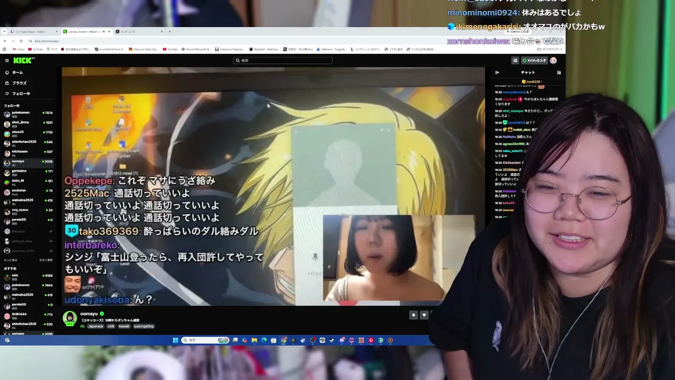
Task: Go back in browser history
Action: click(5, 41)
